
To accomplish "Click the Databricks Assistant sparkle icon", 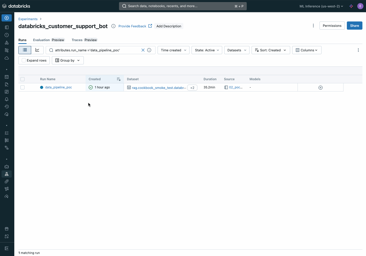I will pyautogui.click(x=351, y=6).
